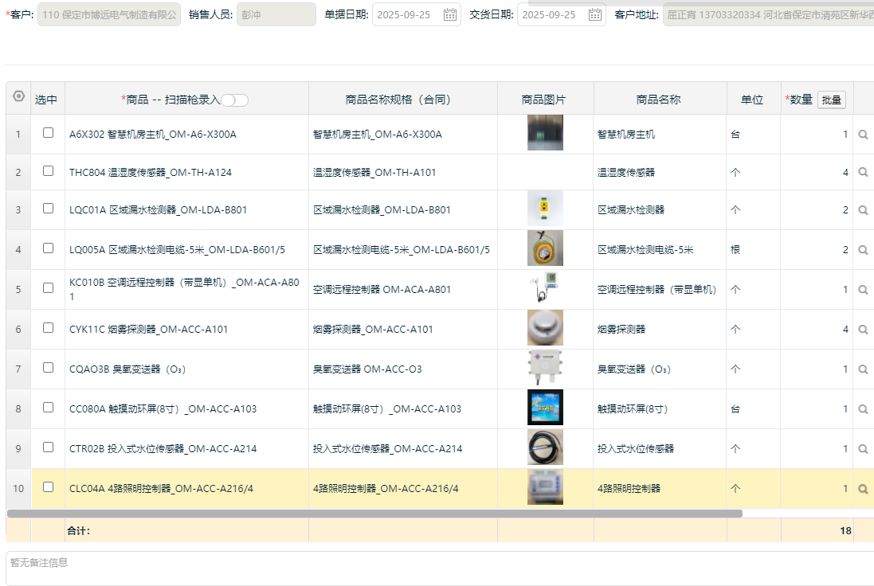Click search icon in 臭氧变送器 row
The image size is (874, 586).
863,369
